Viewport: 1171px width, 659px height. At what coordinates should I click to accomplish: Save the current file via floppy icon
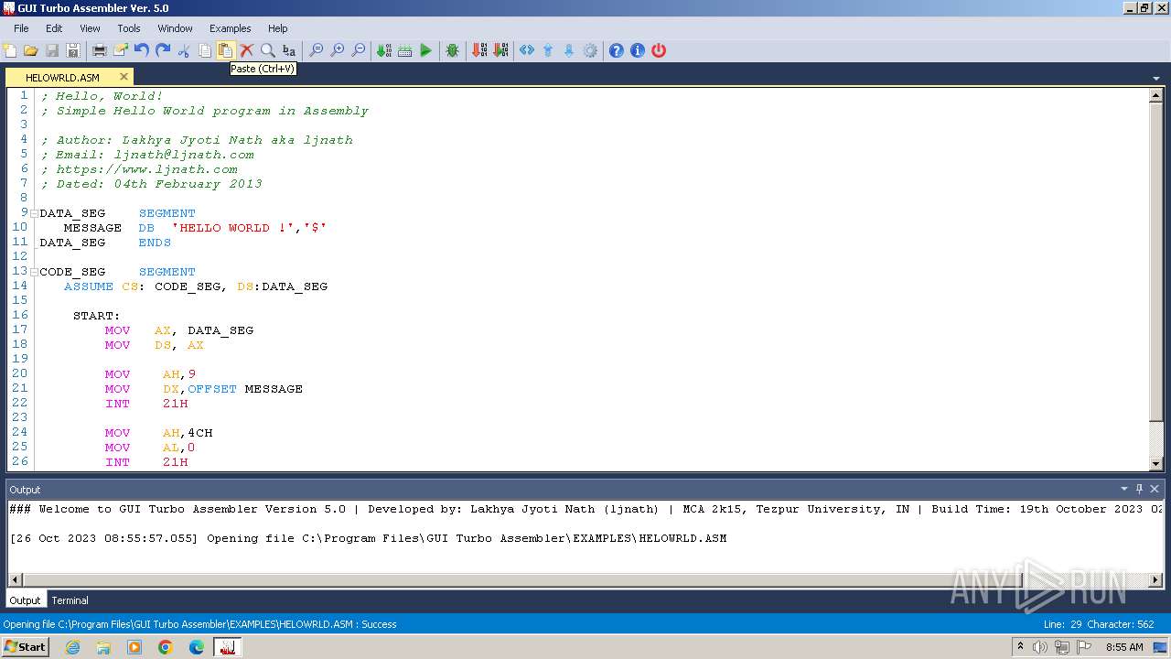click(52, 50)
